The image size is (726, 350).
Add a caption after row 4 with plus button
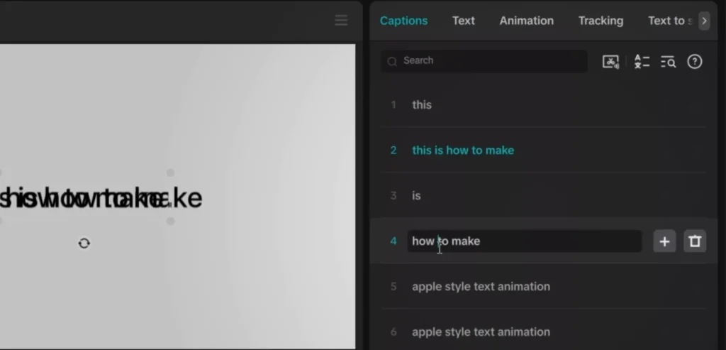[664, 241]
